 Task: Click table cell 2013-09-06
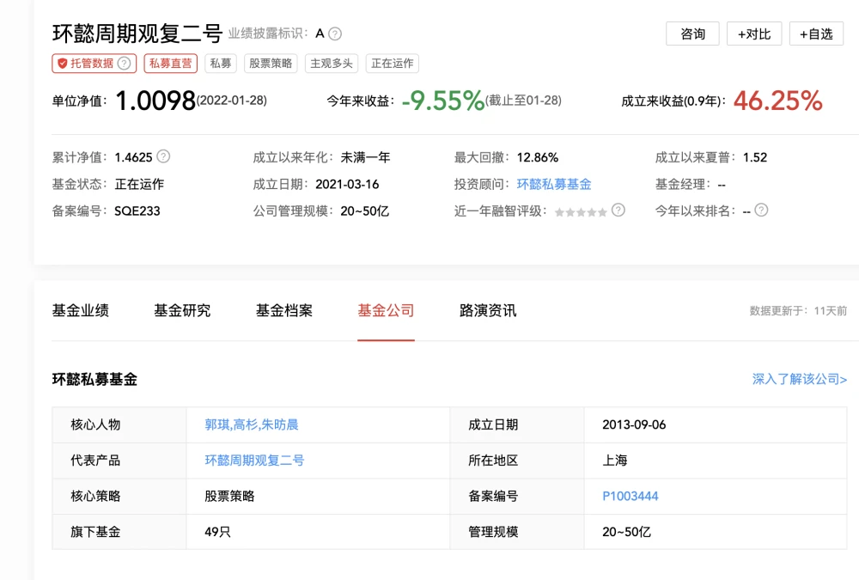pyautogui.click(x=634, y=424)
